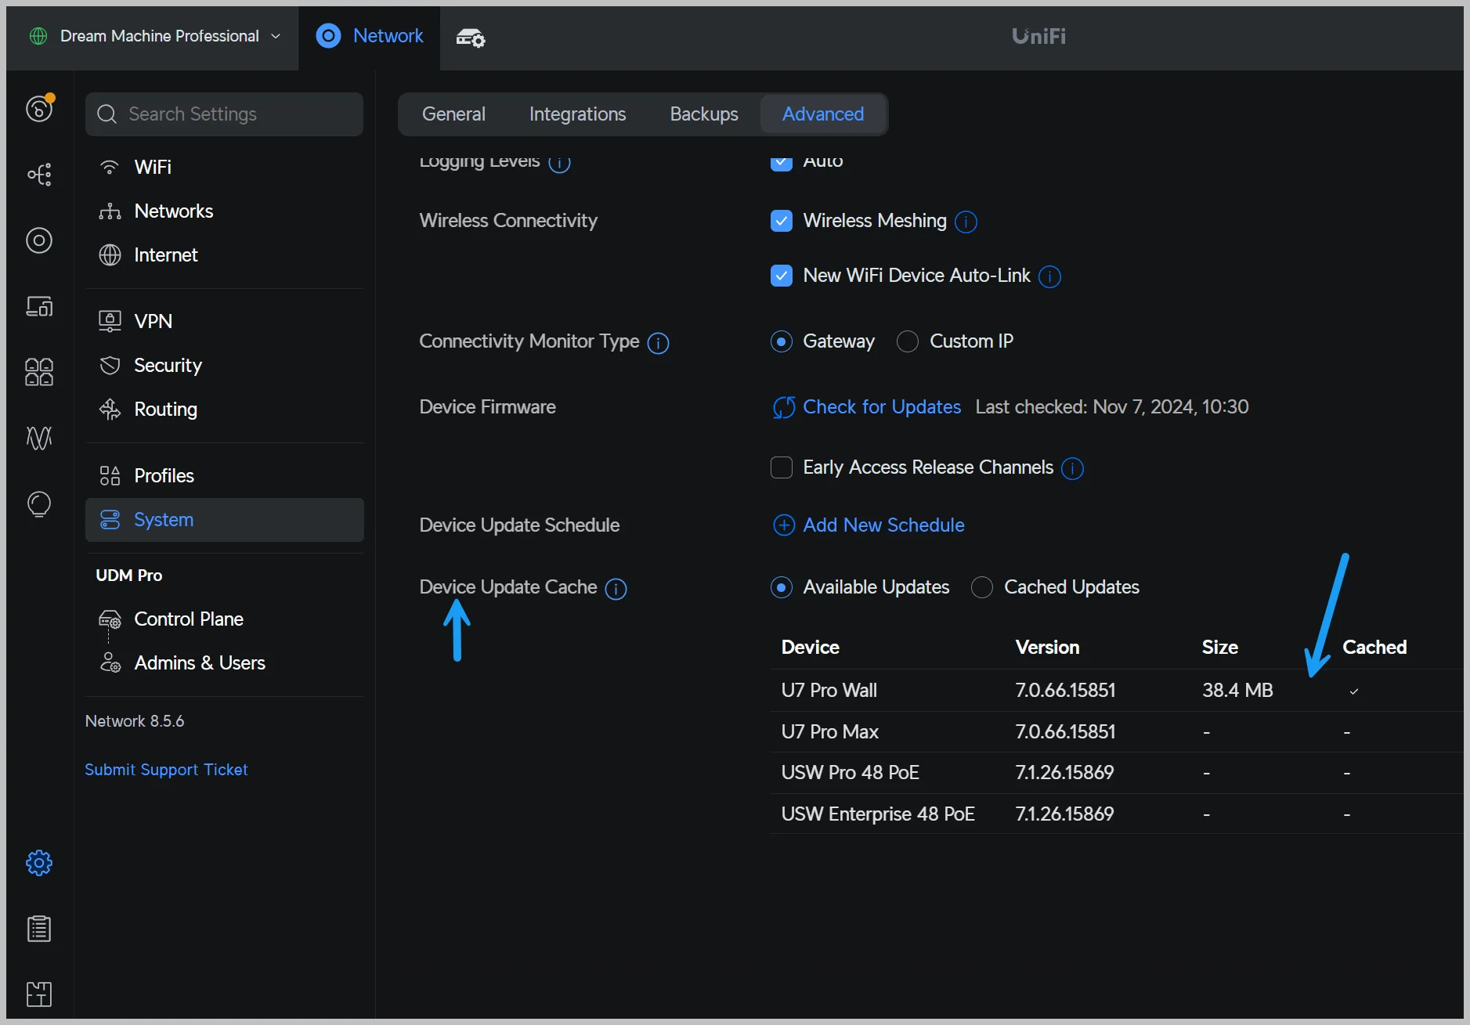Open Routing settings in the sidebar

coord(224,409)
